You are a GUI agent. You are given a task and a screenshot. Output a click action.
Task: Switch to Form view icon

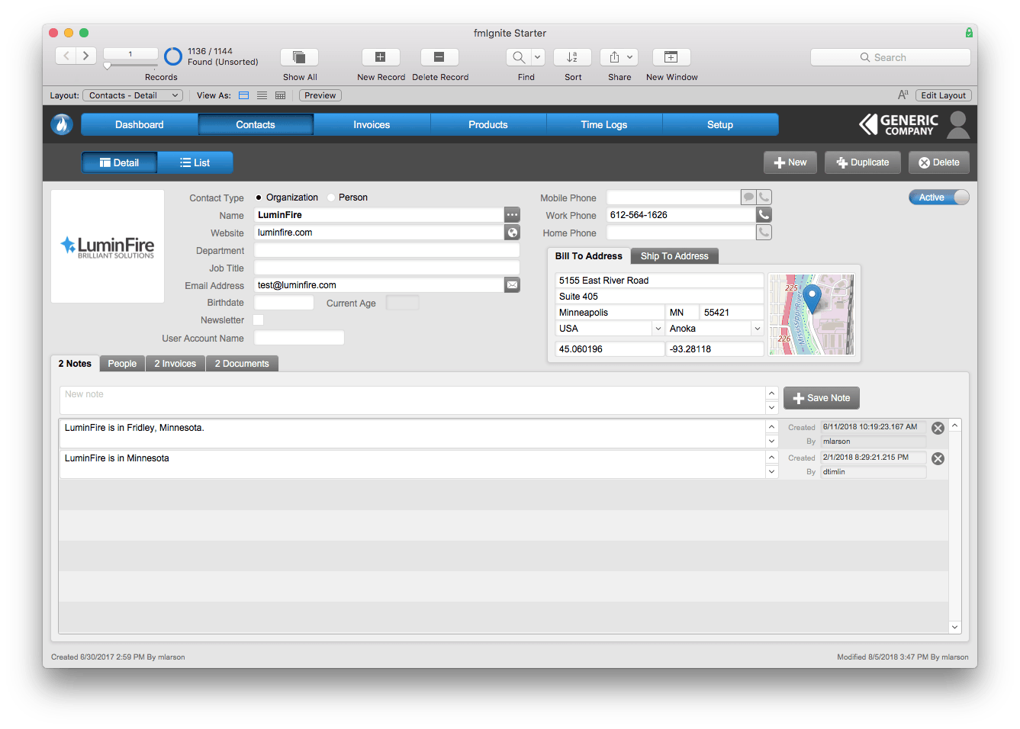coord(244,95)
